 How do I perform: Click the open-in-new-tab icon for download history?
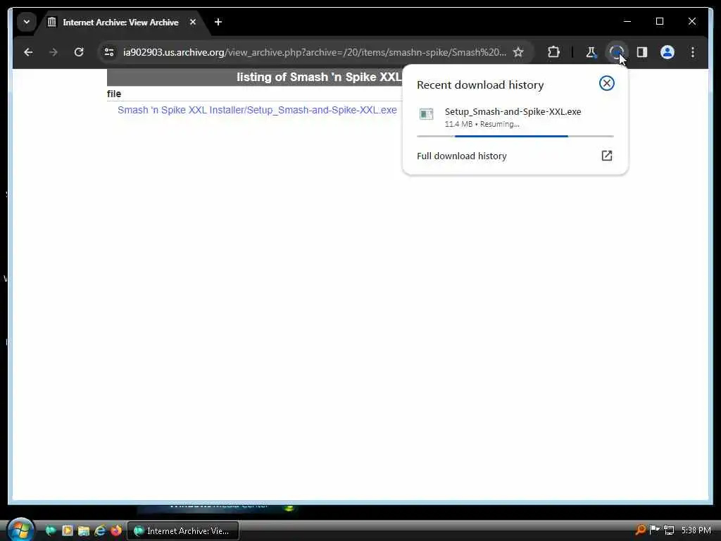606,156
